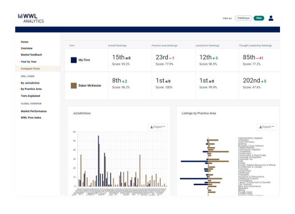
Task: Expand the By Jurisdiction drill-down item
Action: tap(30, 83)
